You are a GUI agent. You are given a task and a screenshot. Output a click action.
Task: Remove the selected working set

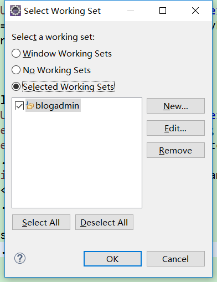click(x=175, y=150)
